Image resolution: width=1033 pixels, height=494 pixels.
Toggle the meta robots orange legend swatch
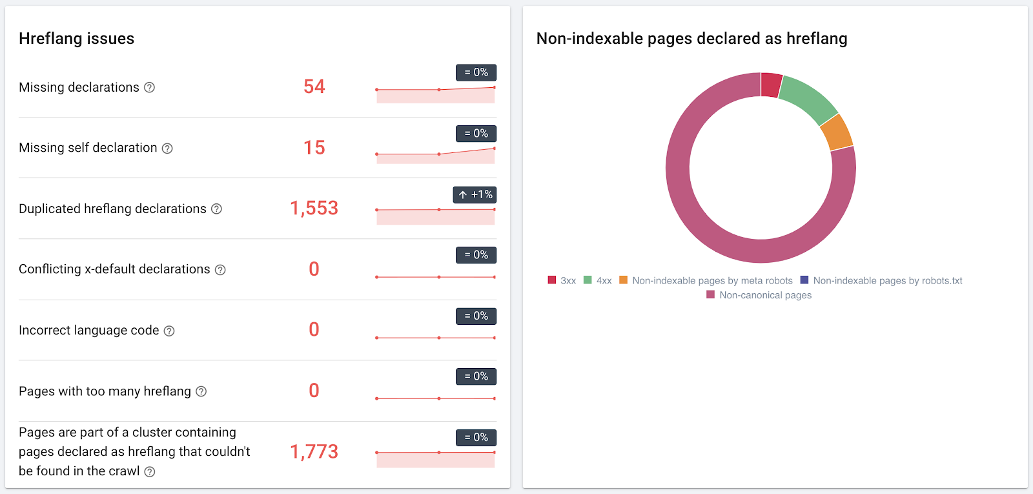623,280
